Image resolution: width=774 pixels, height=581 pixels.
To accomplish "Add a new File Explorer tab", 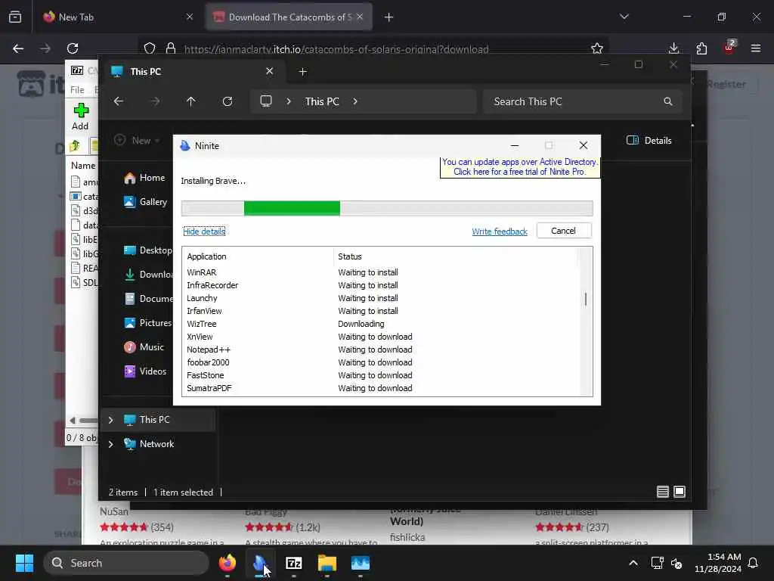I will (x=303, y=72).
